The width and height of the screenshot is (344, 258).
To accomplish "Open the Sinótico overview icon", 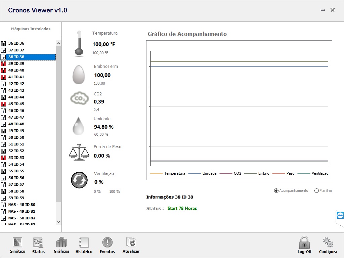I will 17,243.
